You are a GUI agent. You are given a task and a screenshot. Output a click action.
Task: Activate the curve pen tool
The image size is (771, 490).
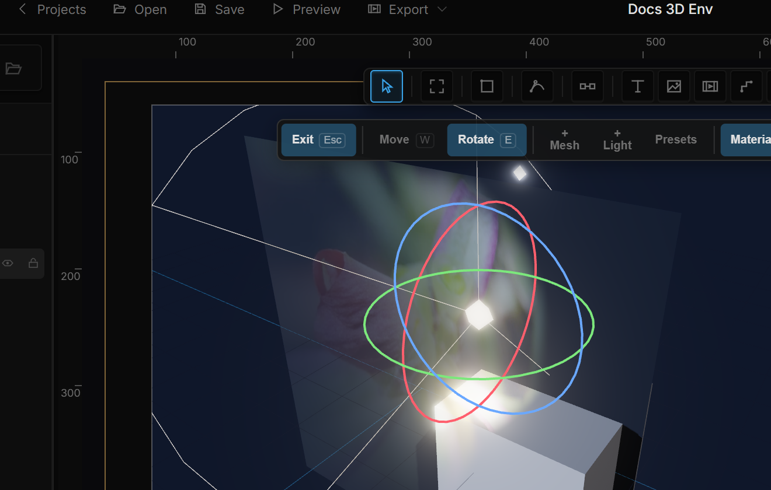537,86
